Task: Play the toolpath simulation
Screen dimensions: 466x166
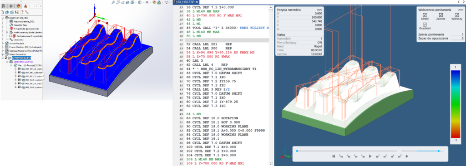Action: click(370, 156)
